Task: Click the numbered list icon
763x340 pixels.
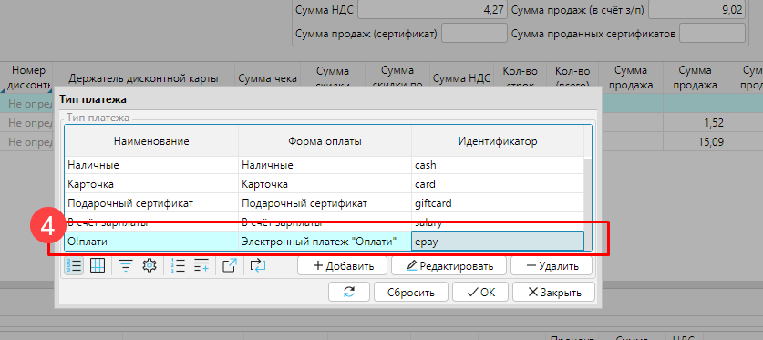Action: coord(178,265)
